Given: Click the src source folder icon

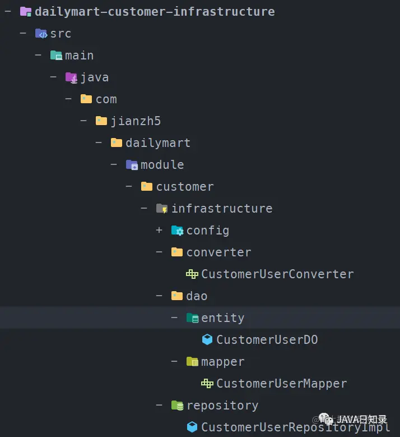Looking at the screenshot, I should point(41,34).
